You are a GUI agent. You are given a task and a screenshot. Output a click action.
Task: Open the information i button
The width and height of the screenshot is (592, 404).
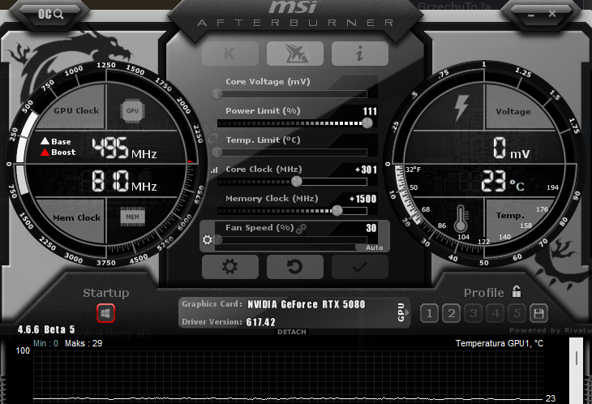[x=360, y=54]
